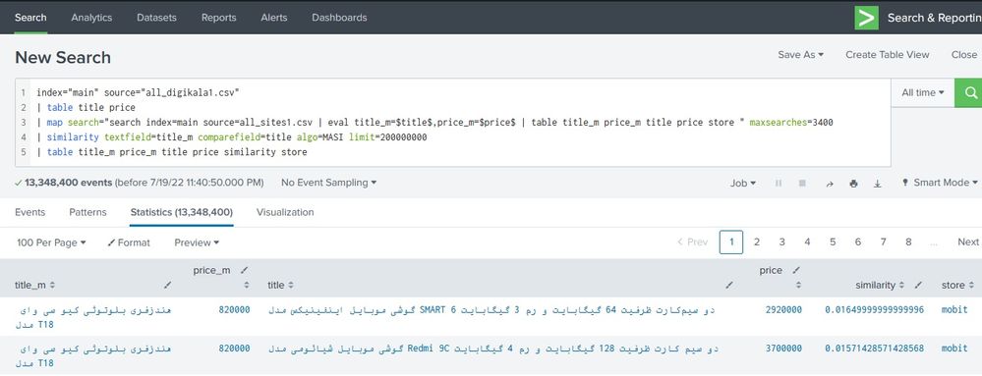Select current page 1 in pagination
The image size is (982, 376).
tap(731, 242)
